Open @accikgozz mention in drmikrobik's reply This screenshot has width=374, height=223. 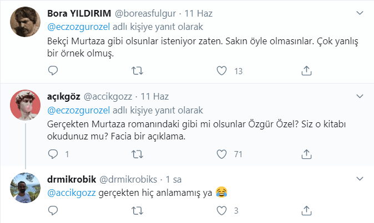tap(68, 193)
